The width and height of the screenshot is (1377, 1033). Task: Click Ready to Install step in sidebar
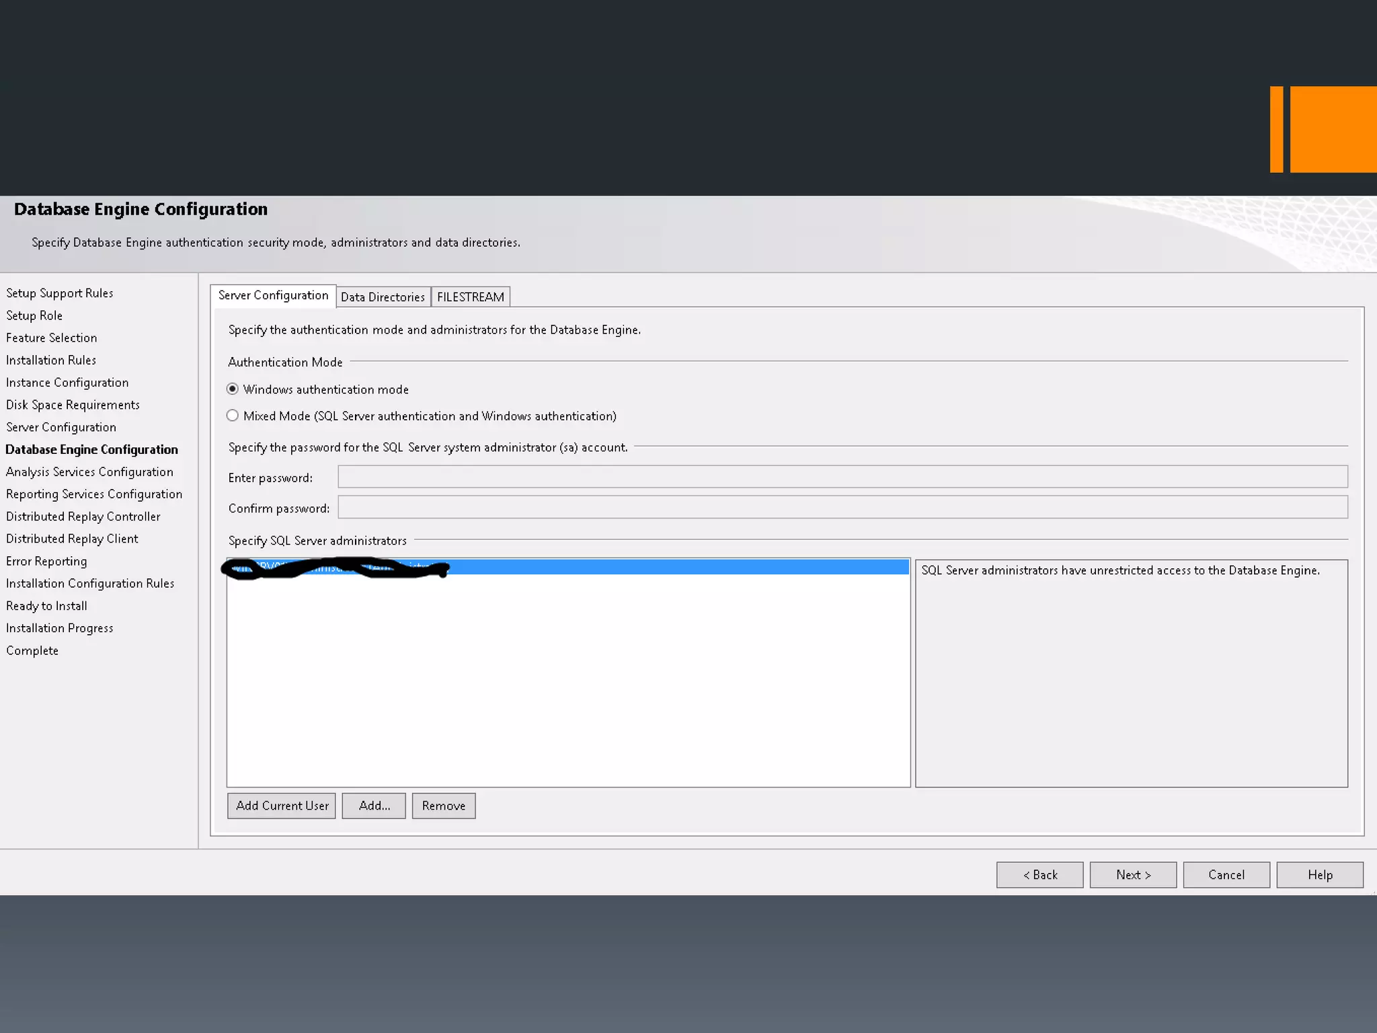click(46, 606)
